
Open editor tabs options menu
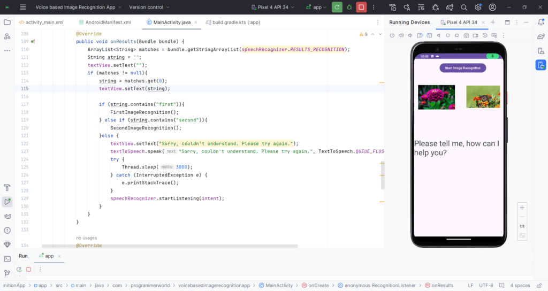[378, 22]
